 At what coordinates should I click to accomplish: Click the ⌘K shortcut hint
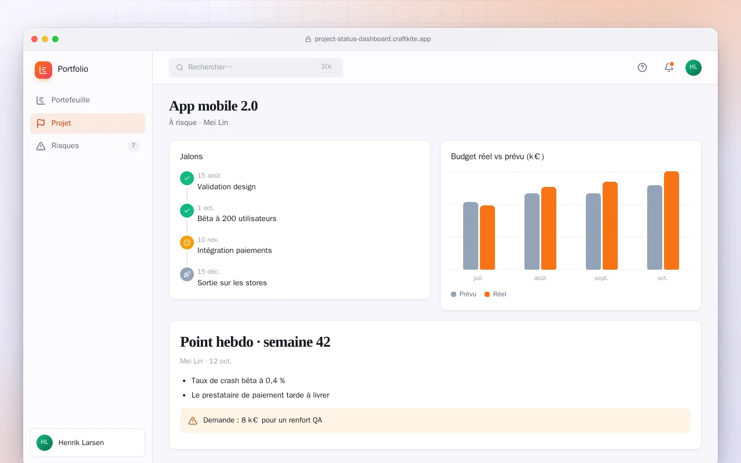coord(327,67)
